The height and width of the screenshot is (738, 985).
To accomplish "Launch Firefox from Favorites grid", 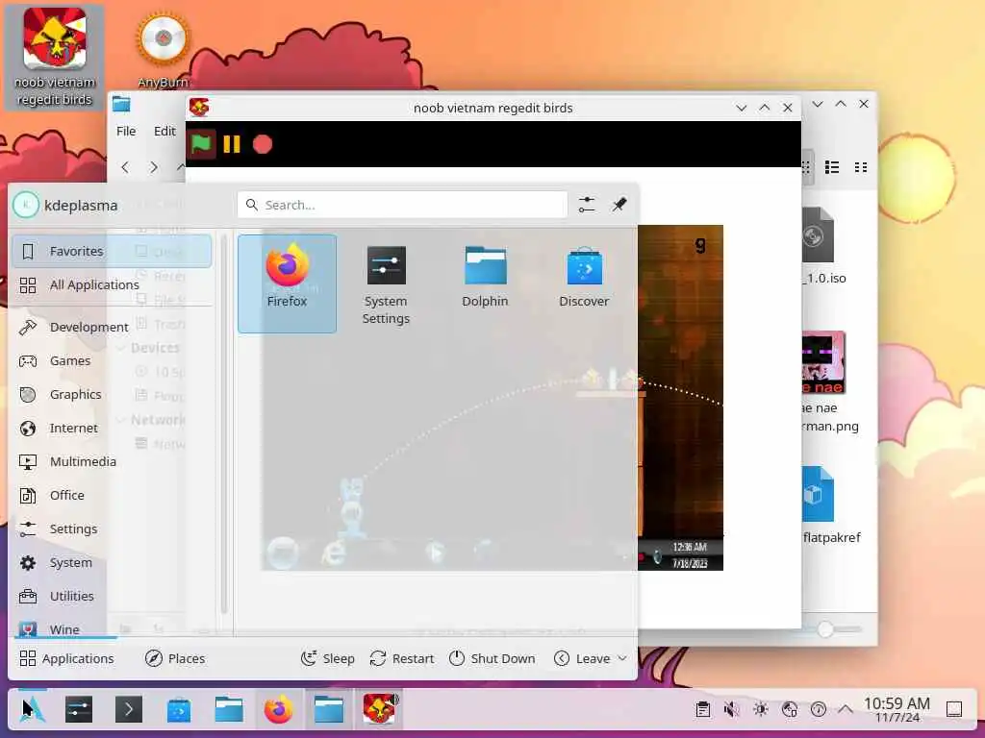I will pos(287,283).
